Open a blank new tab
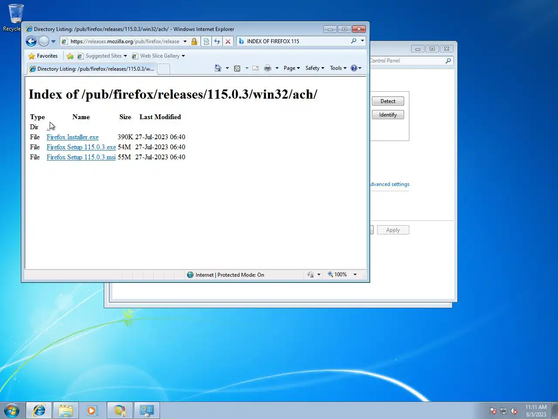Screen dimensions: 558x419 pos(163,69)
